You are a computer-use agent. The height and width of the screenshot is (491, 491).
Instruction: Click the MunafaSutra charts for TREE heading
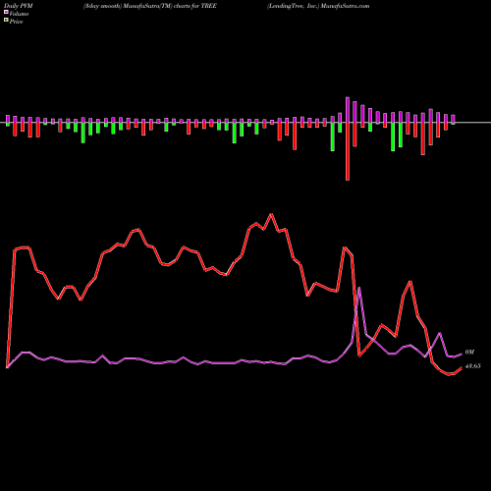click(x=150, y=6)
